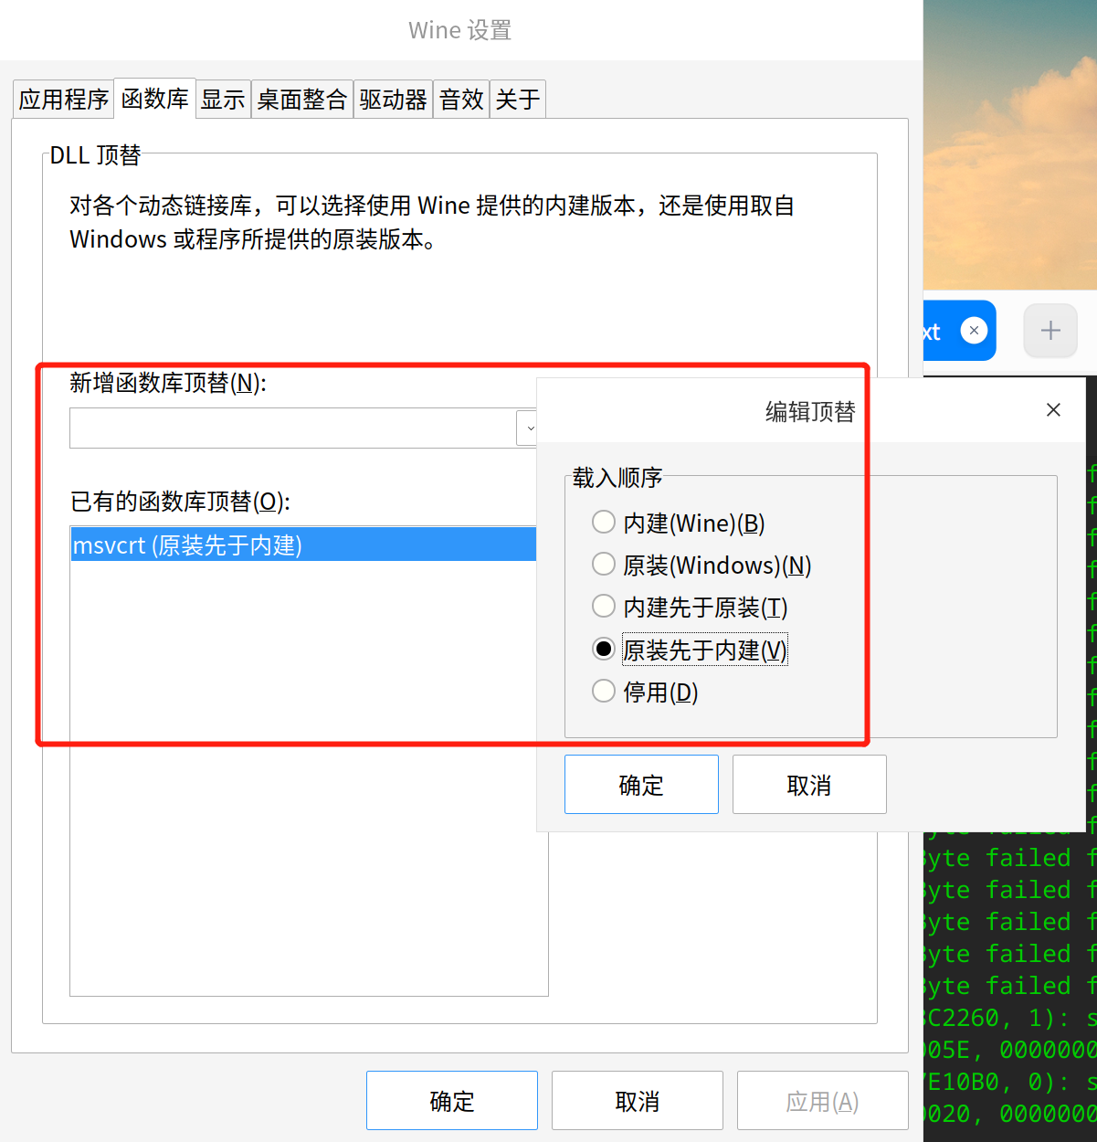This screenshot has height=1142, width=1097.
Task: Switch to the 驱动器 tab
Action: [x=394, y=99]
